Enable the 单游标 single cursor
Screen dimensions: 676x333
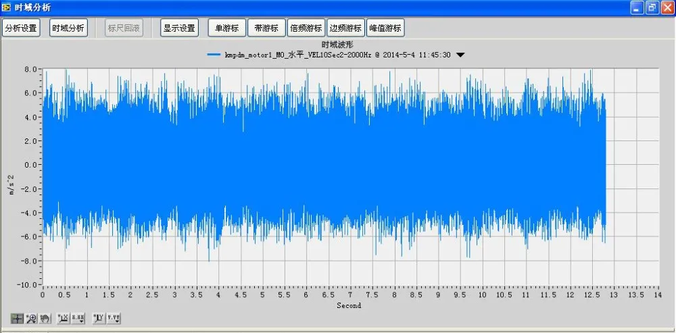226,28
